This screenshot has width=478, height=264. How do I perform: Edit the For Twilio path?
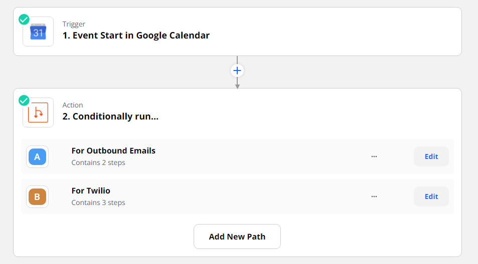click(431, 196)
